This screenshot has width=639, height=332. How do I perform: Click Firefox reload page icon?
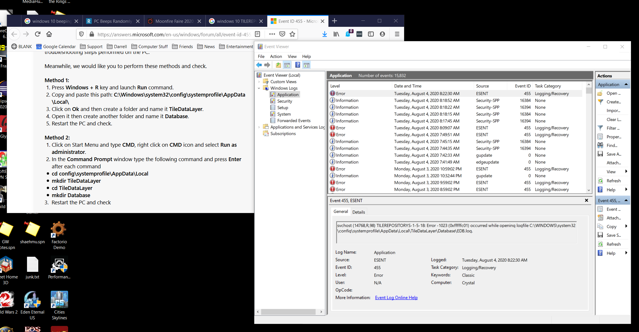pos(38,34)
